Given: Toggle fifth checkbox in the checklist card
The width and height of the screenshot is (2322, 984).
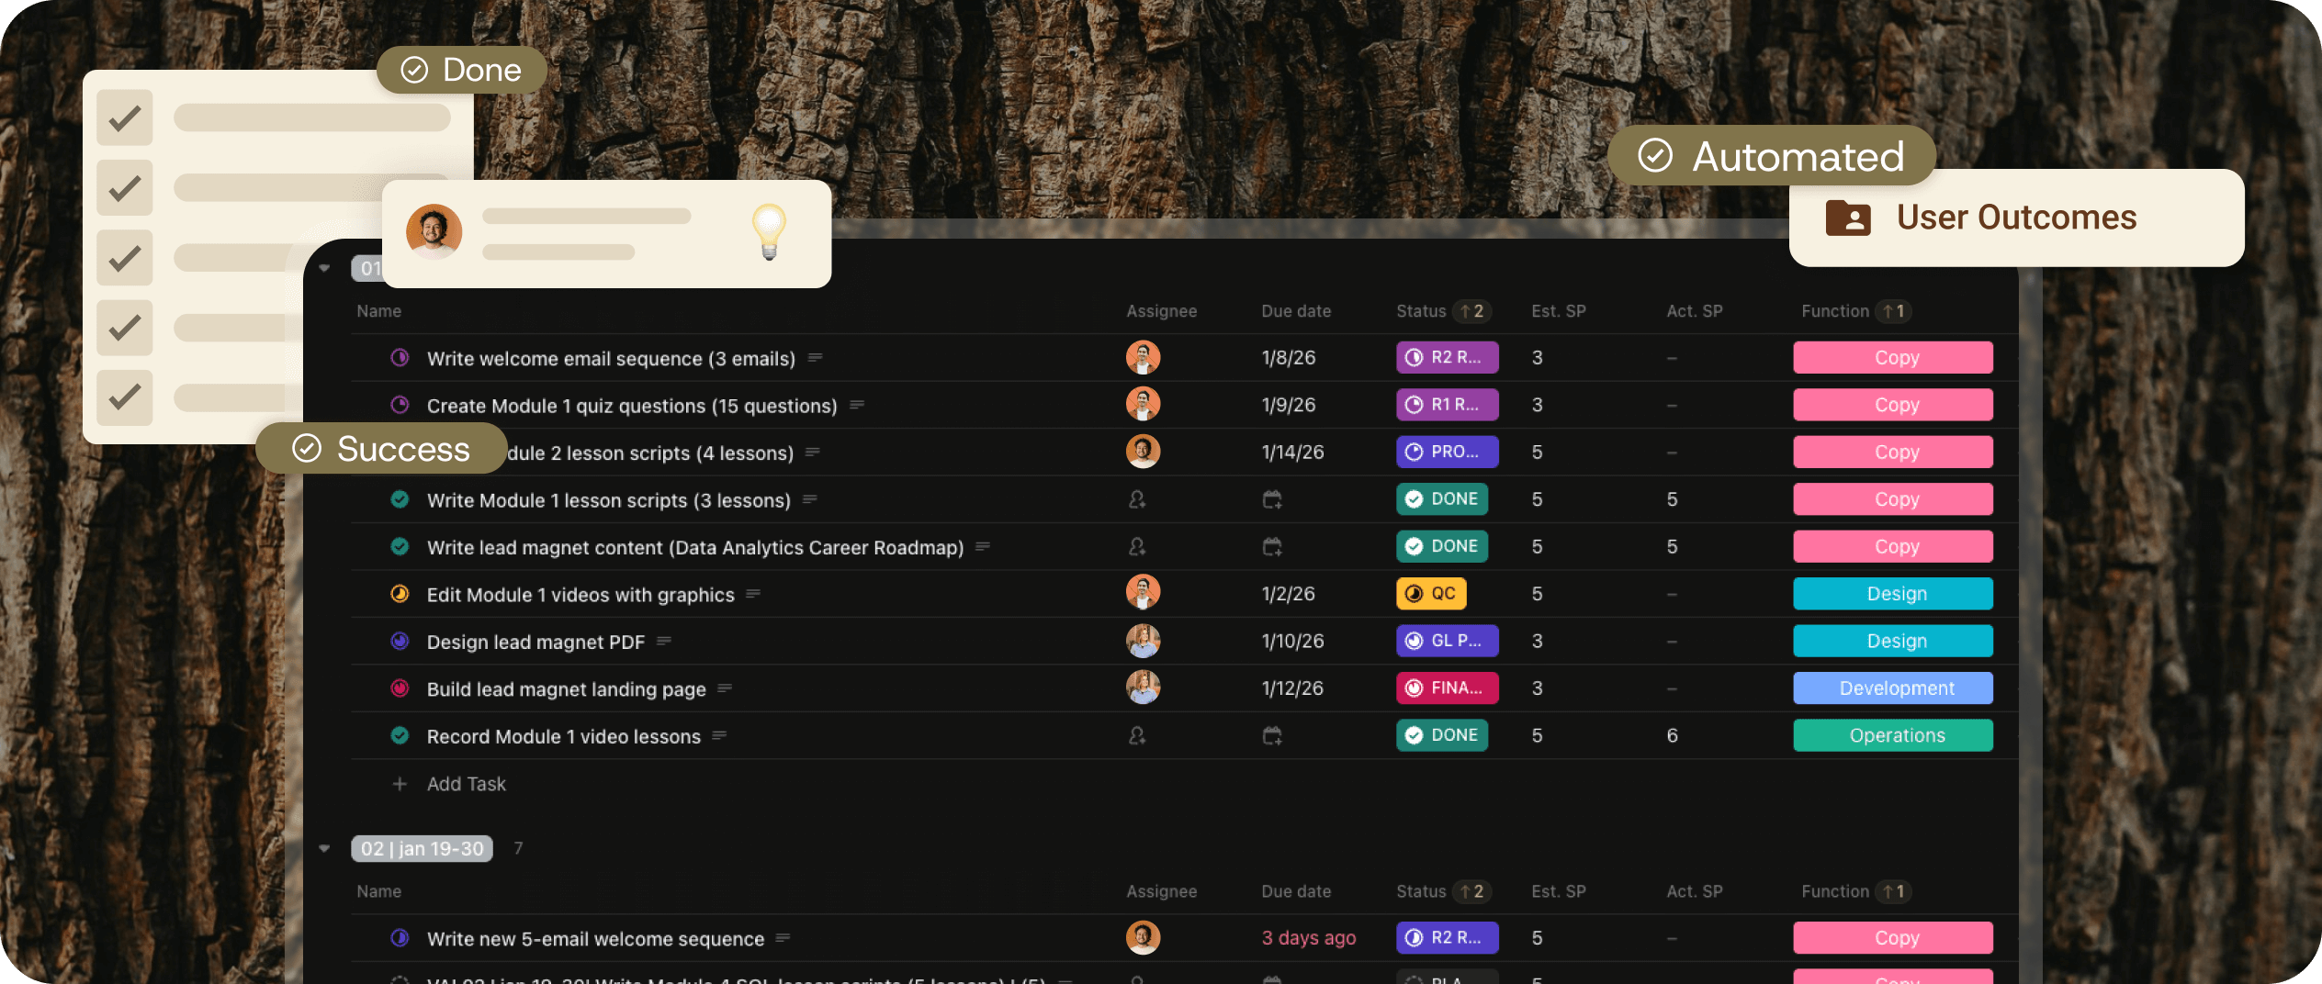Looking at the screenshot, I should [x=125, y=397].
